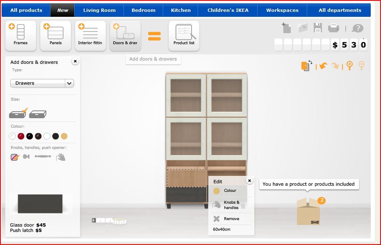This screenshot has width=381, height=245.
Task: Open the Panels tool
Action: [x=56, y=36]
